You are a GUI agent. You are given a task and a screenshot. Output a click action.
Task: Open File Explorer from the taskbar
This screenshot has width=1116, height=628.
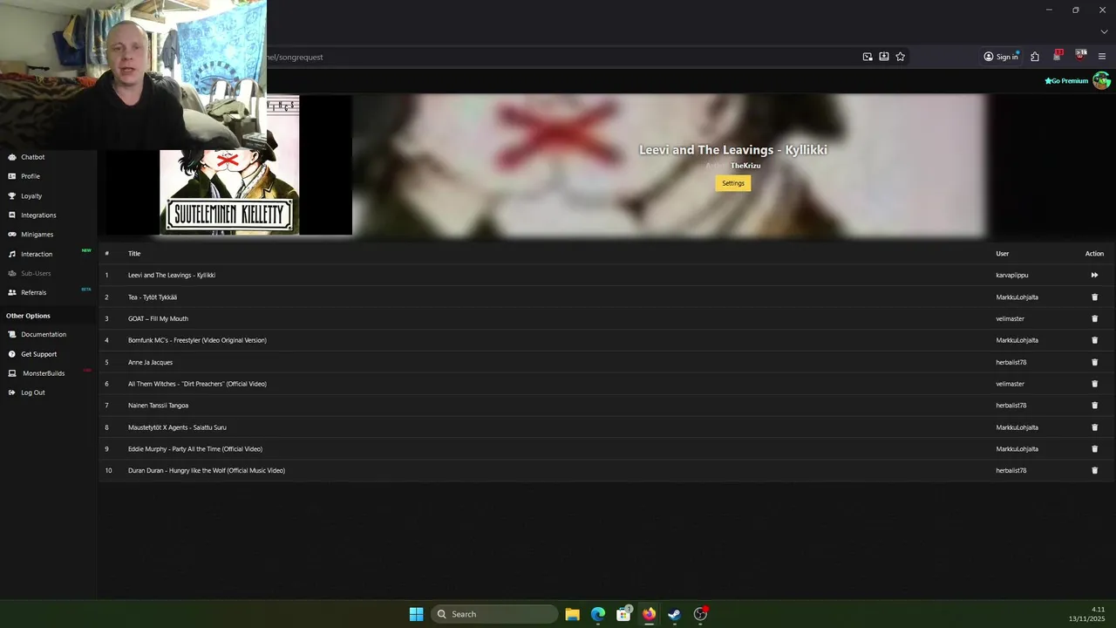[573, 614]
